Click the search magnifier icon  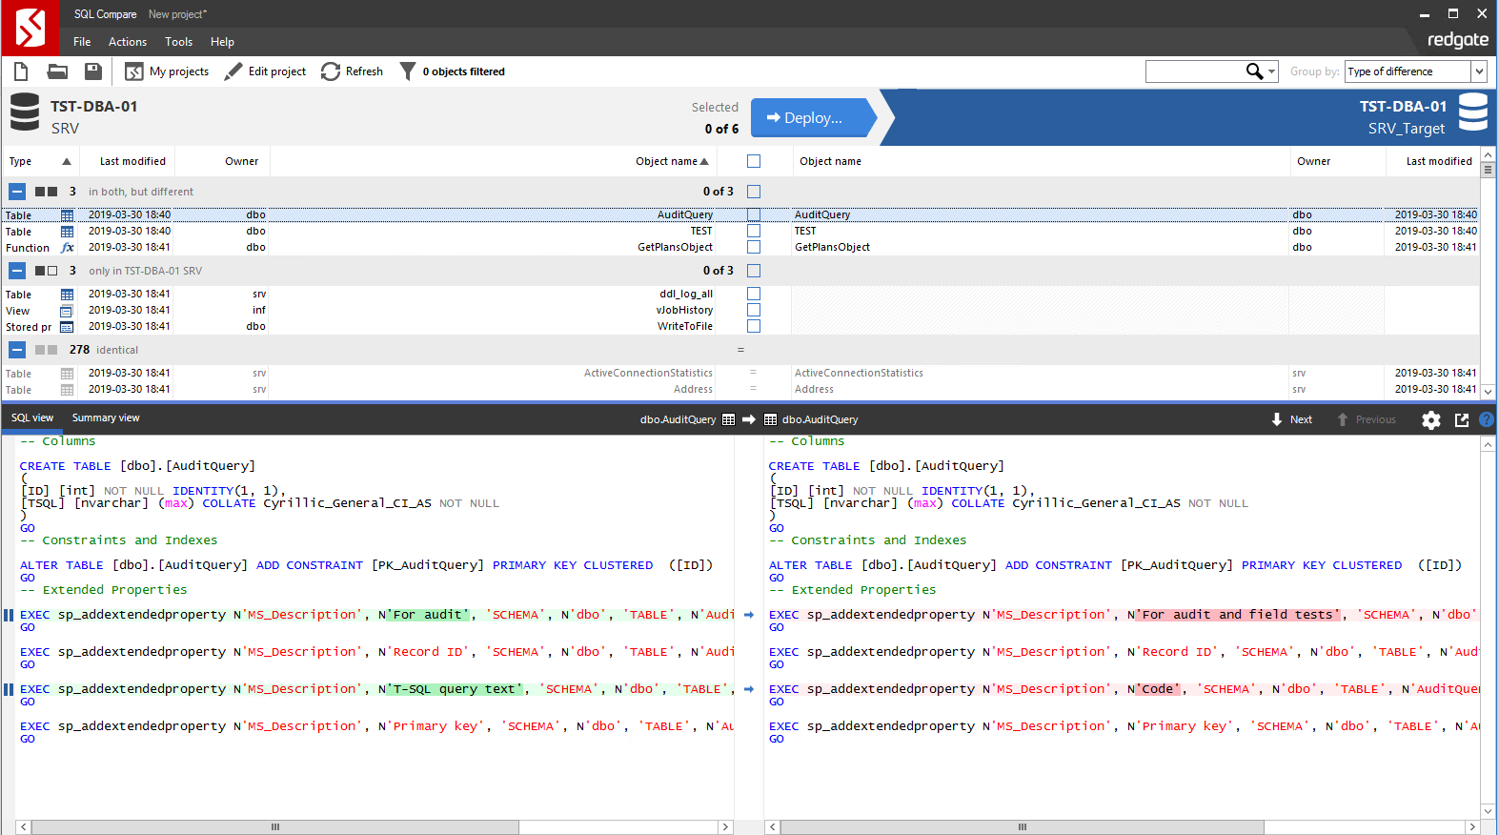[x=1255, y=71]
